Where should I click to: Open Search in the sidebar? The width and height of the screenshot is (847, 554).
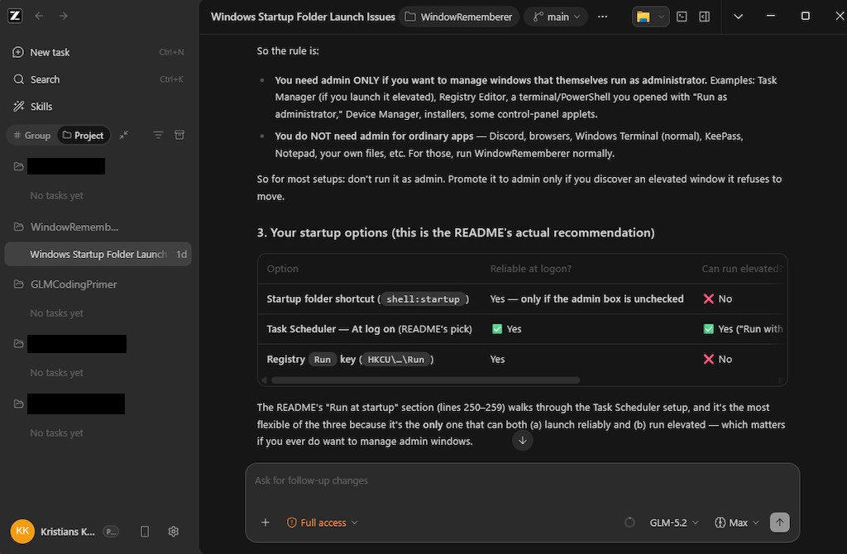[x=98, y=79]
